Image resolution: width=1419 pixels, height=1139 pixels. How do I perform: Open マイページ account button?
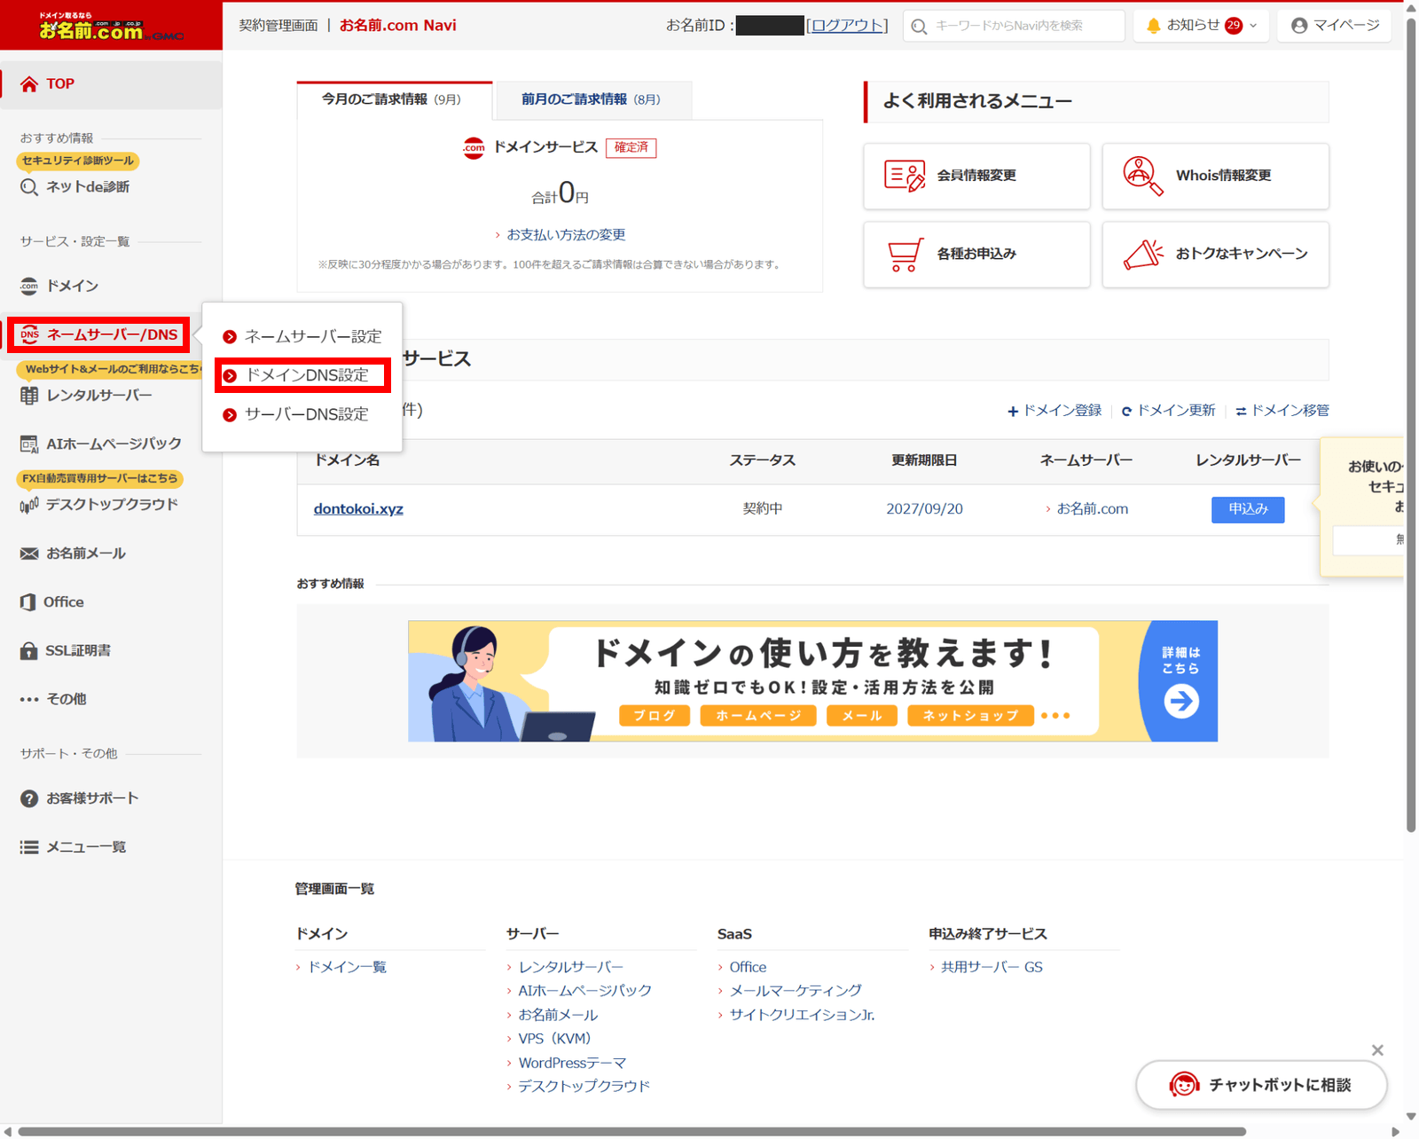[1335, 26]
